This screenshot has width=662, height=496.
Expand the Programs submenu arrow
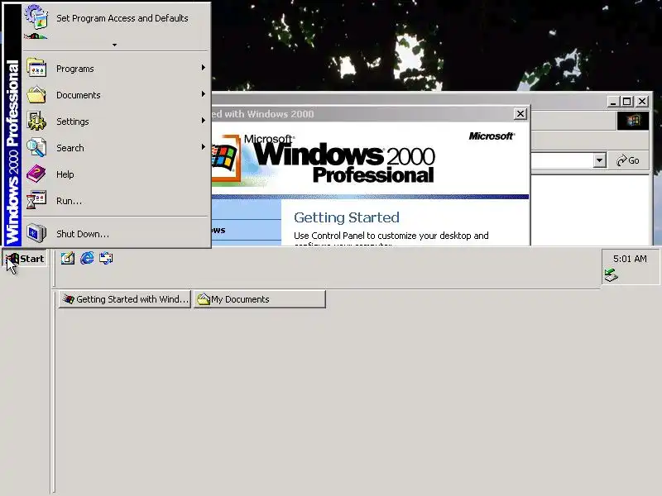(204, 68)
